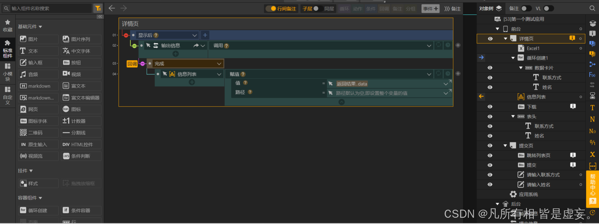The height and width of the screenshot is (224, 599).
Task: Select the 图片序列 component
Action: 81,39
